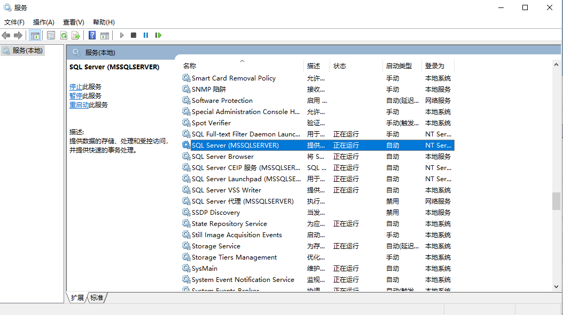This screenshot has height=315, width=563.
Task: Open the 操作(A) menu
Action: pyautogui.click(x=43, y=22)
